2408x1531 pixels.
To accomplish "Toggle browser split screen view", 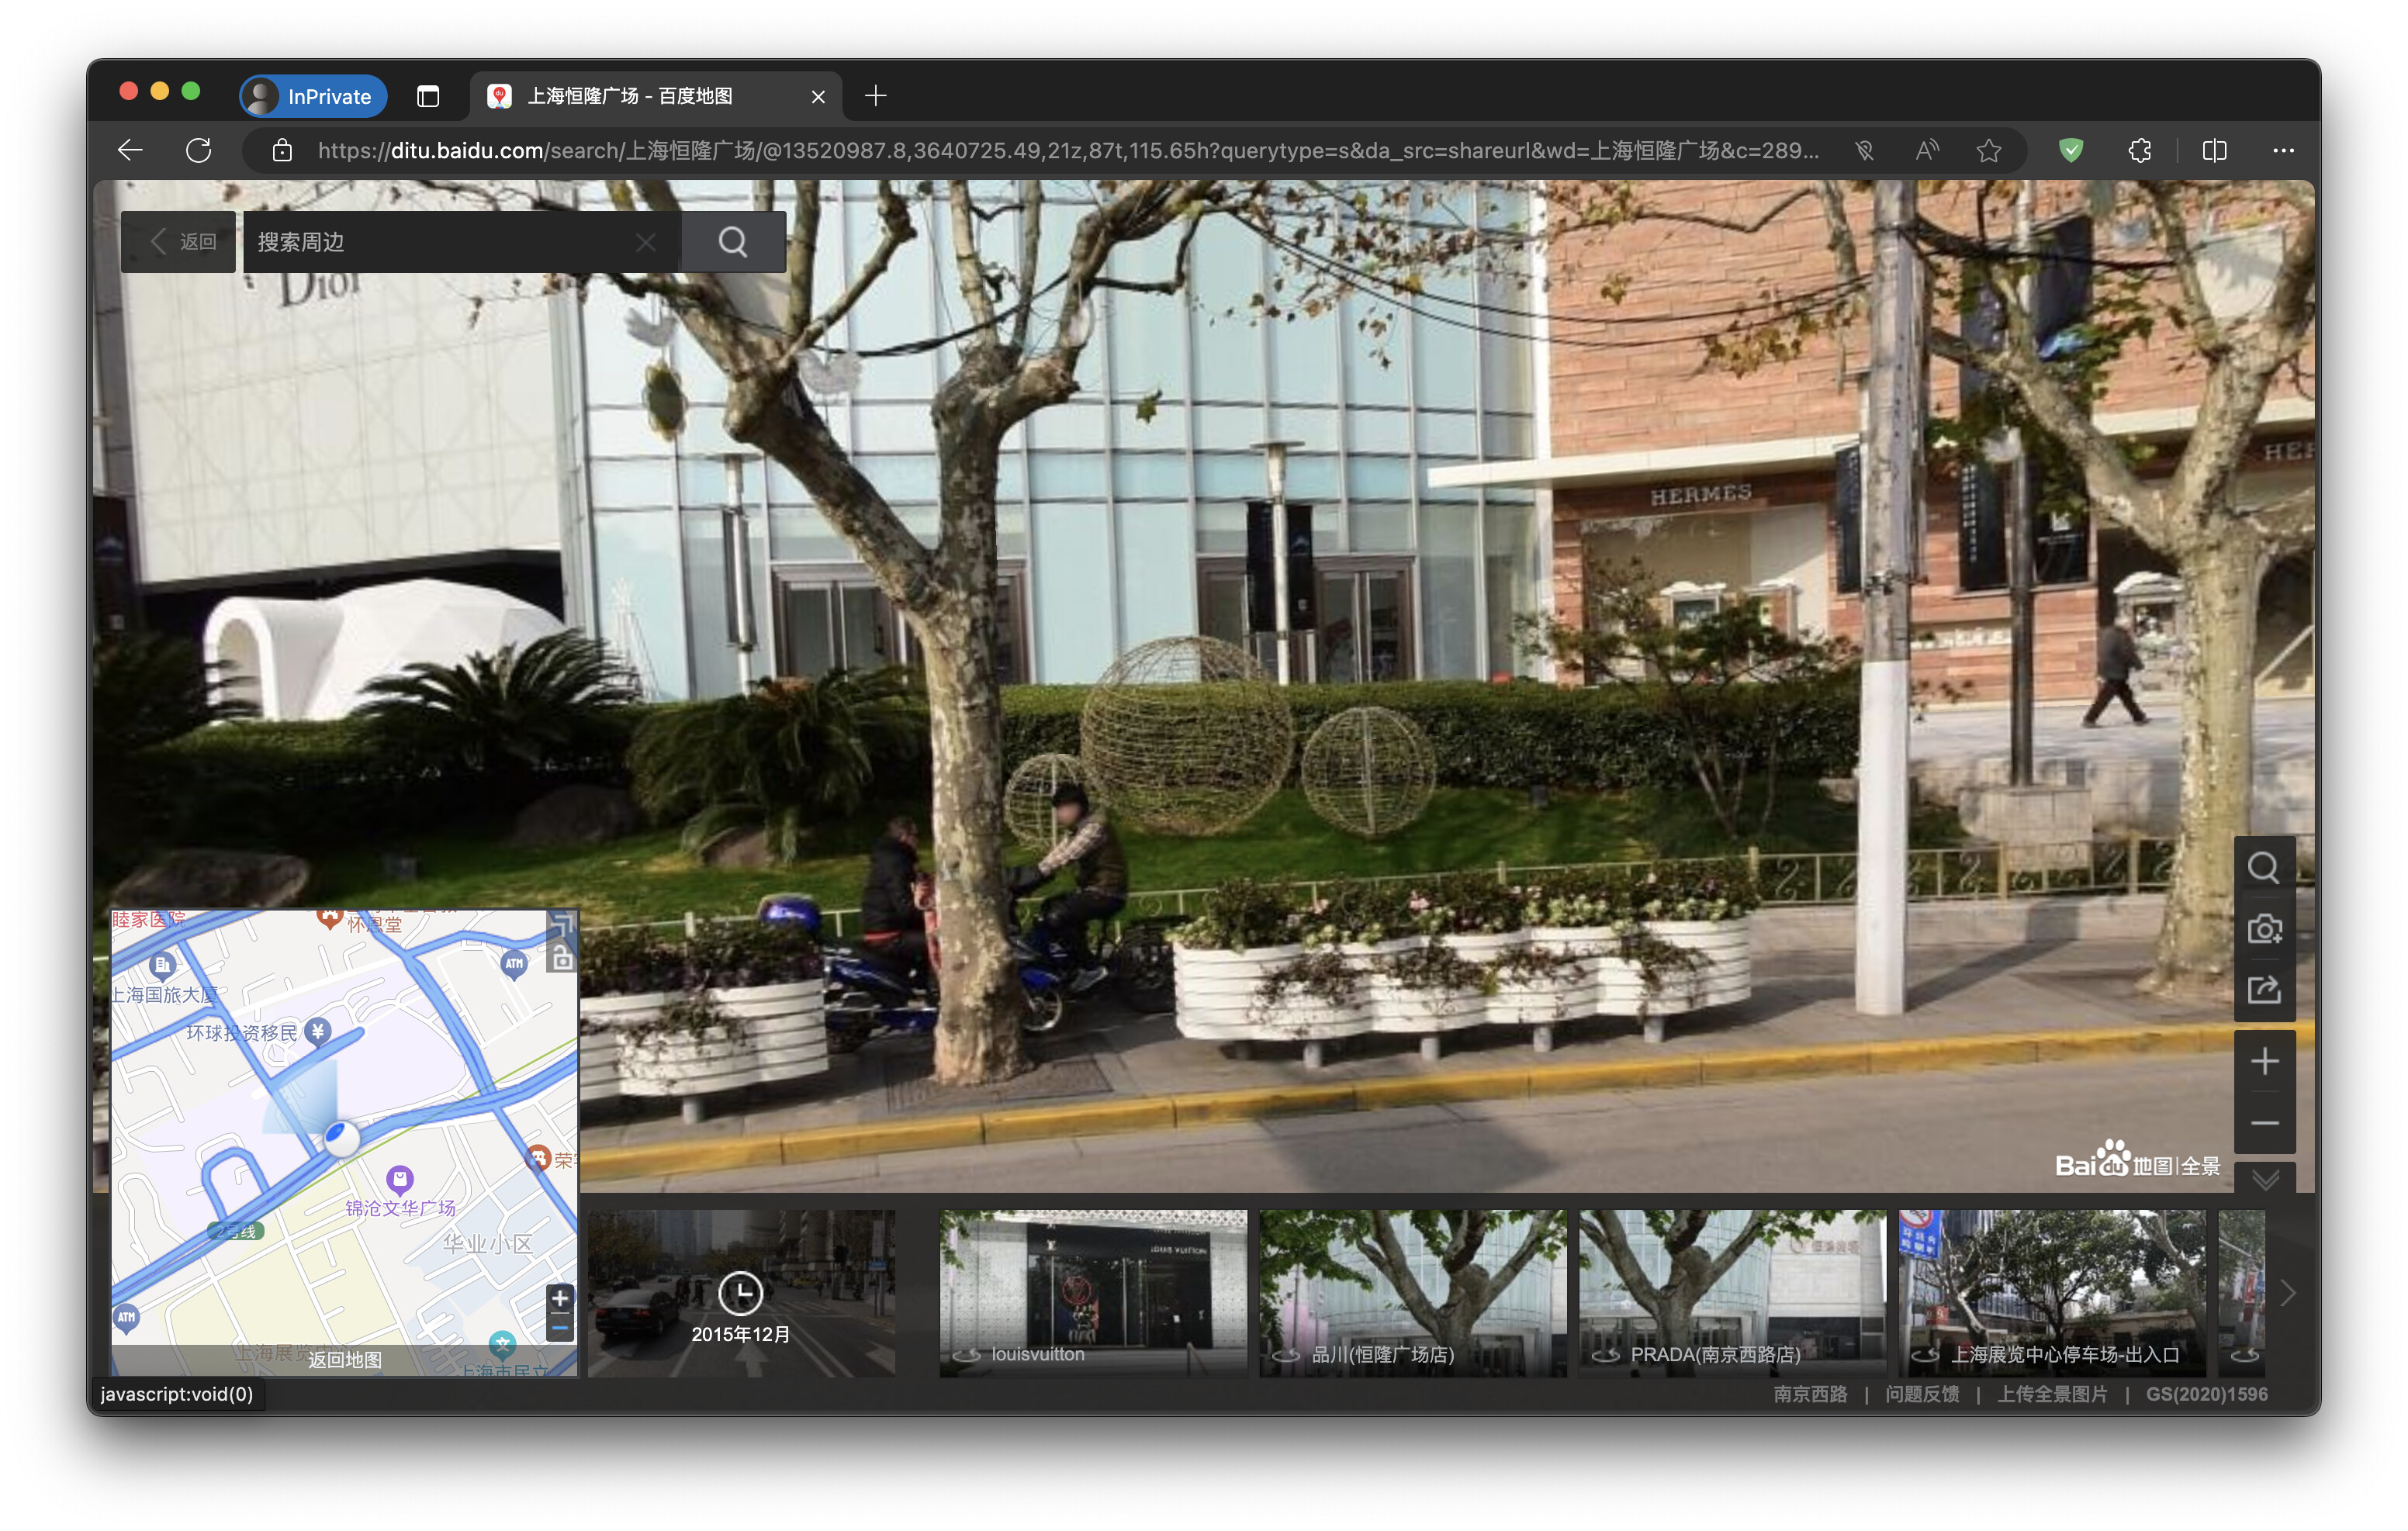I will 2213,151.
